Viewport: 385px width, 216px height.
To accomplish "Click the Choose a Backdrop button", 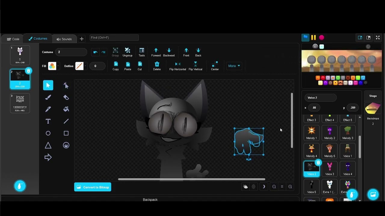I will (373, 194).
